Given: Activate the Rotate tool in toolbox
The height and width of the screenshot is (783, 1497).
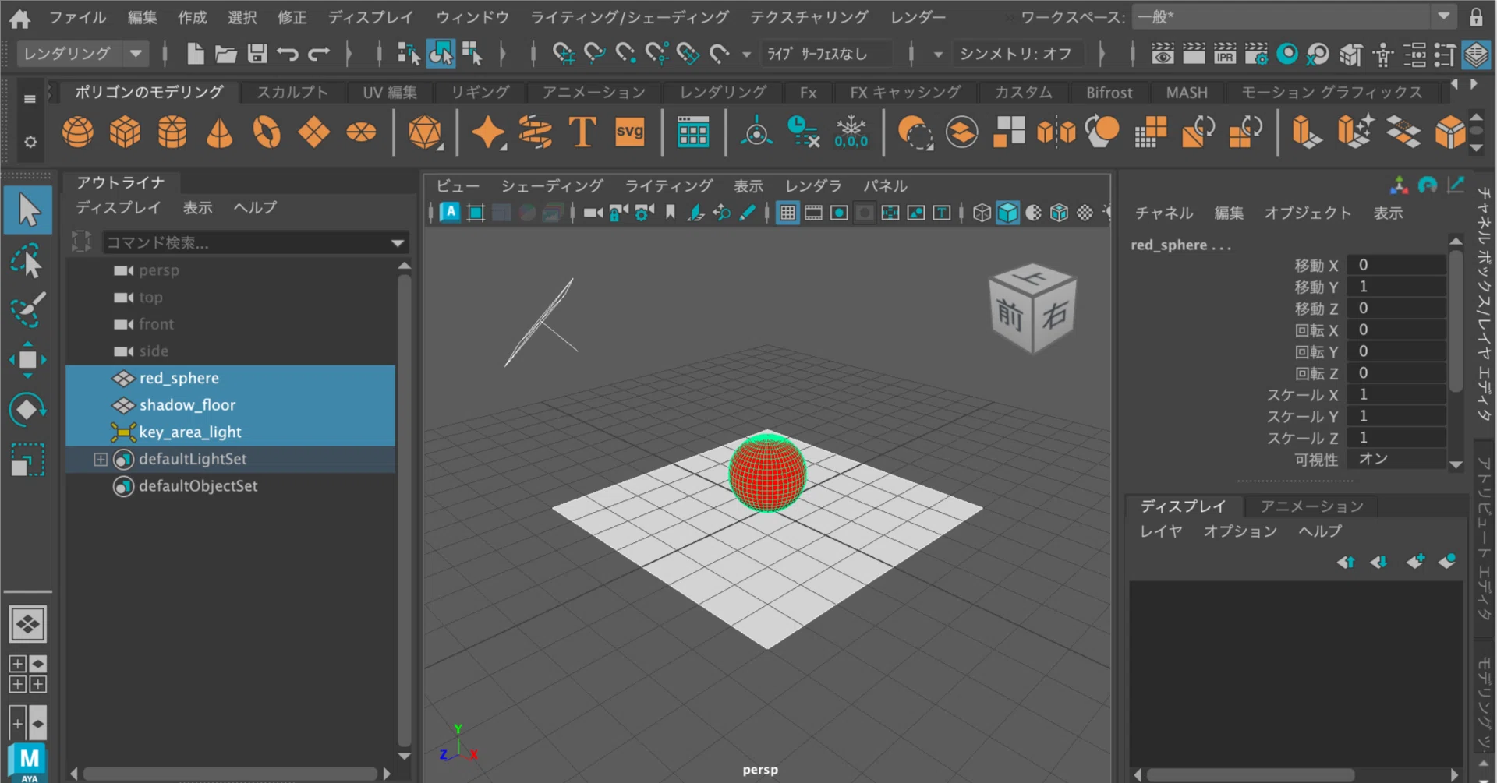Looking at the screenshot, I should tap(27, 409).
